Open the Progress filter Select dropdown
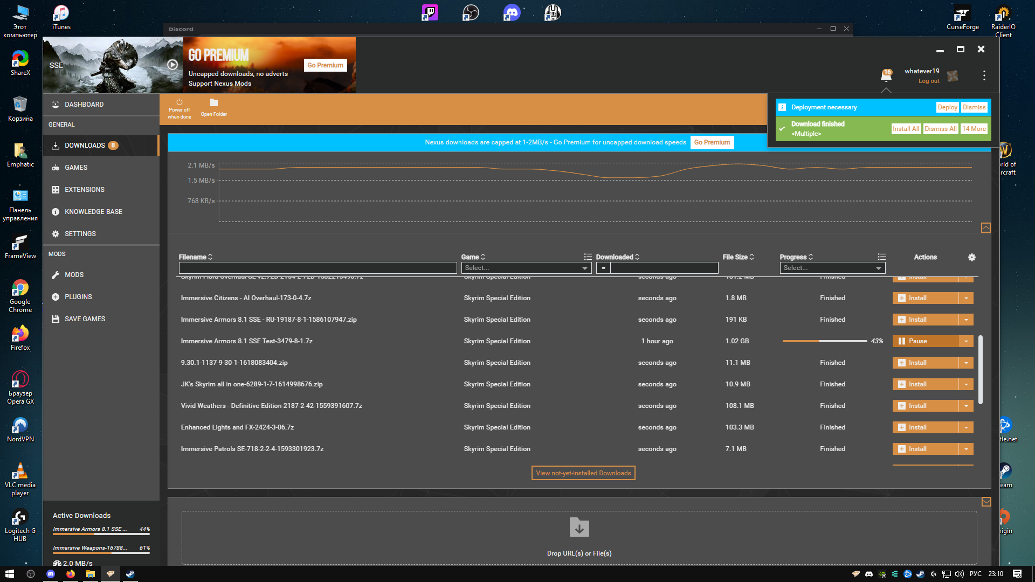 pos(832,268)
